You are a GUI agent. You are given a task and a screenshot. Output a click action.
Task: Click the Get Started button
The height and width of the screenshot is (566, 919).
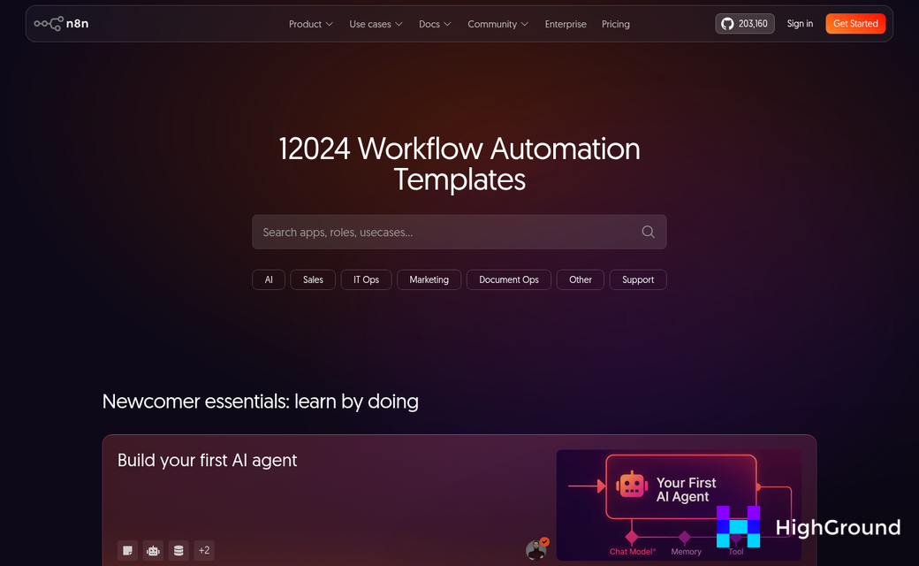(x=855, y=24)
